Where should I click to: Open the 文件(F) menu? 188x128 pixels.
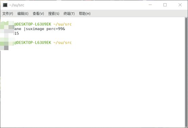(x=8, y=14)
